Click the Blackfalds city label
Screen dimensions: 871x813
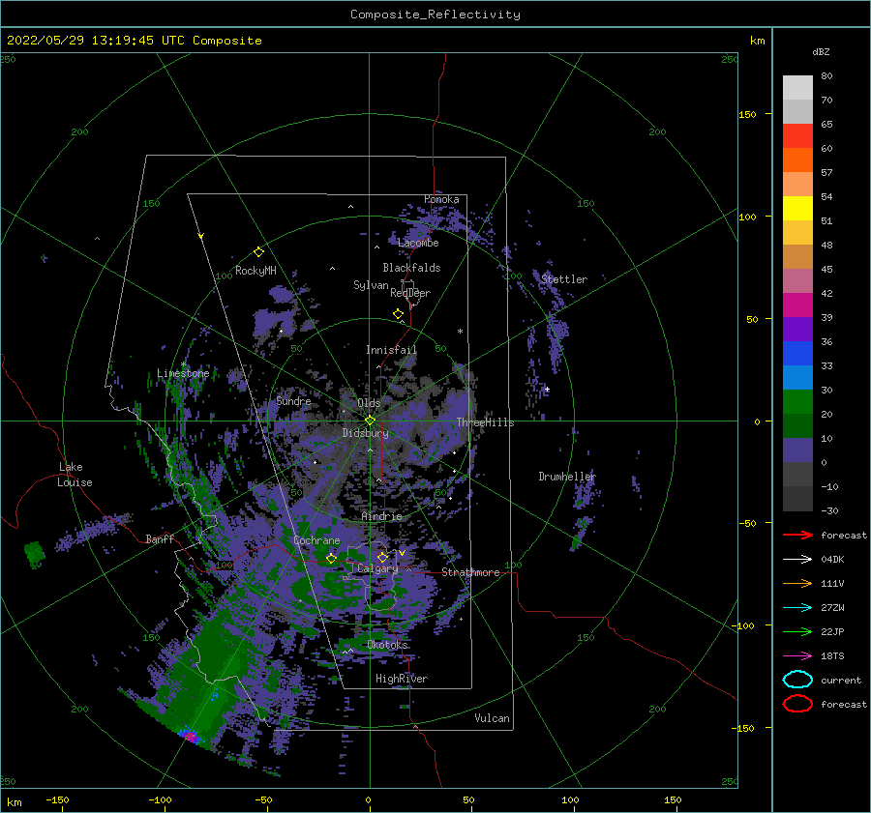pos(411,268)
